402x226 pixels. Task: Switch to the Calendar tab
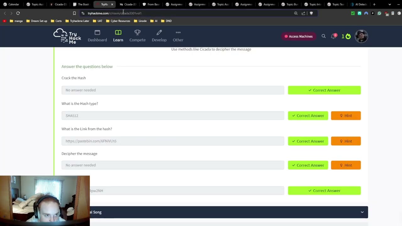[x=12, y=4]
